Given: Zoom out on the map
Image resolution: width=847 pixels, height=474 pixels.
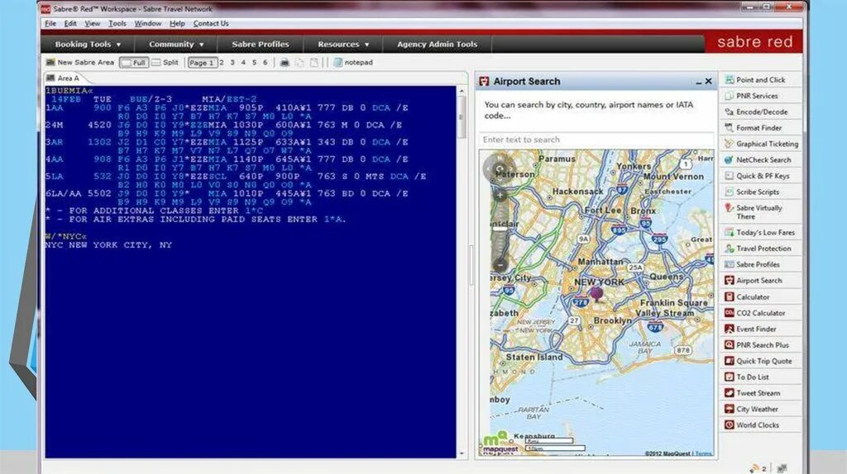Looking at the screenshot, I should 500,265.
